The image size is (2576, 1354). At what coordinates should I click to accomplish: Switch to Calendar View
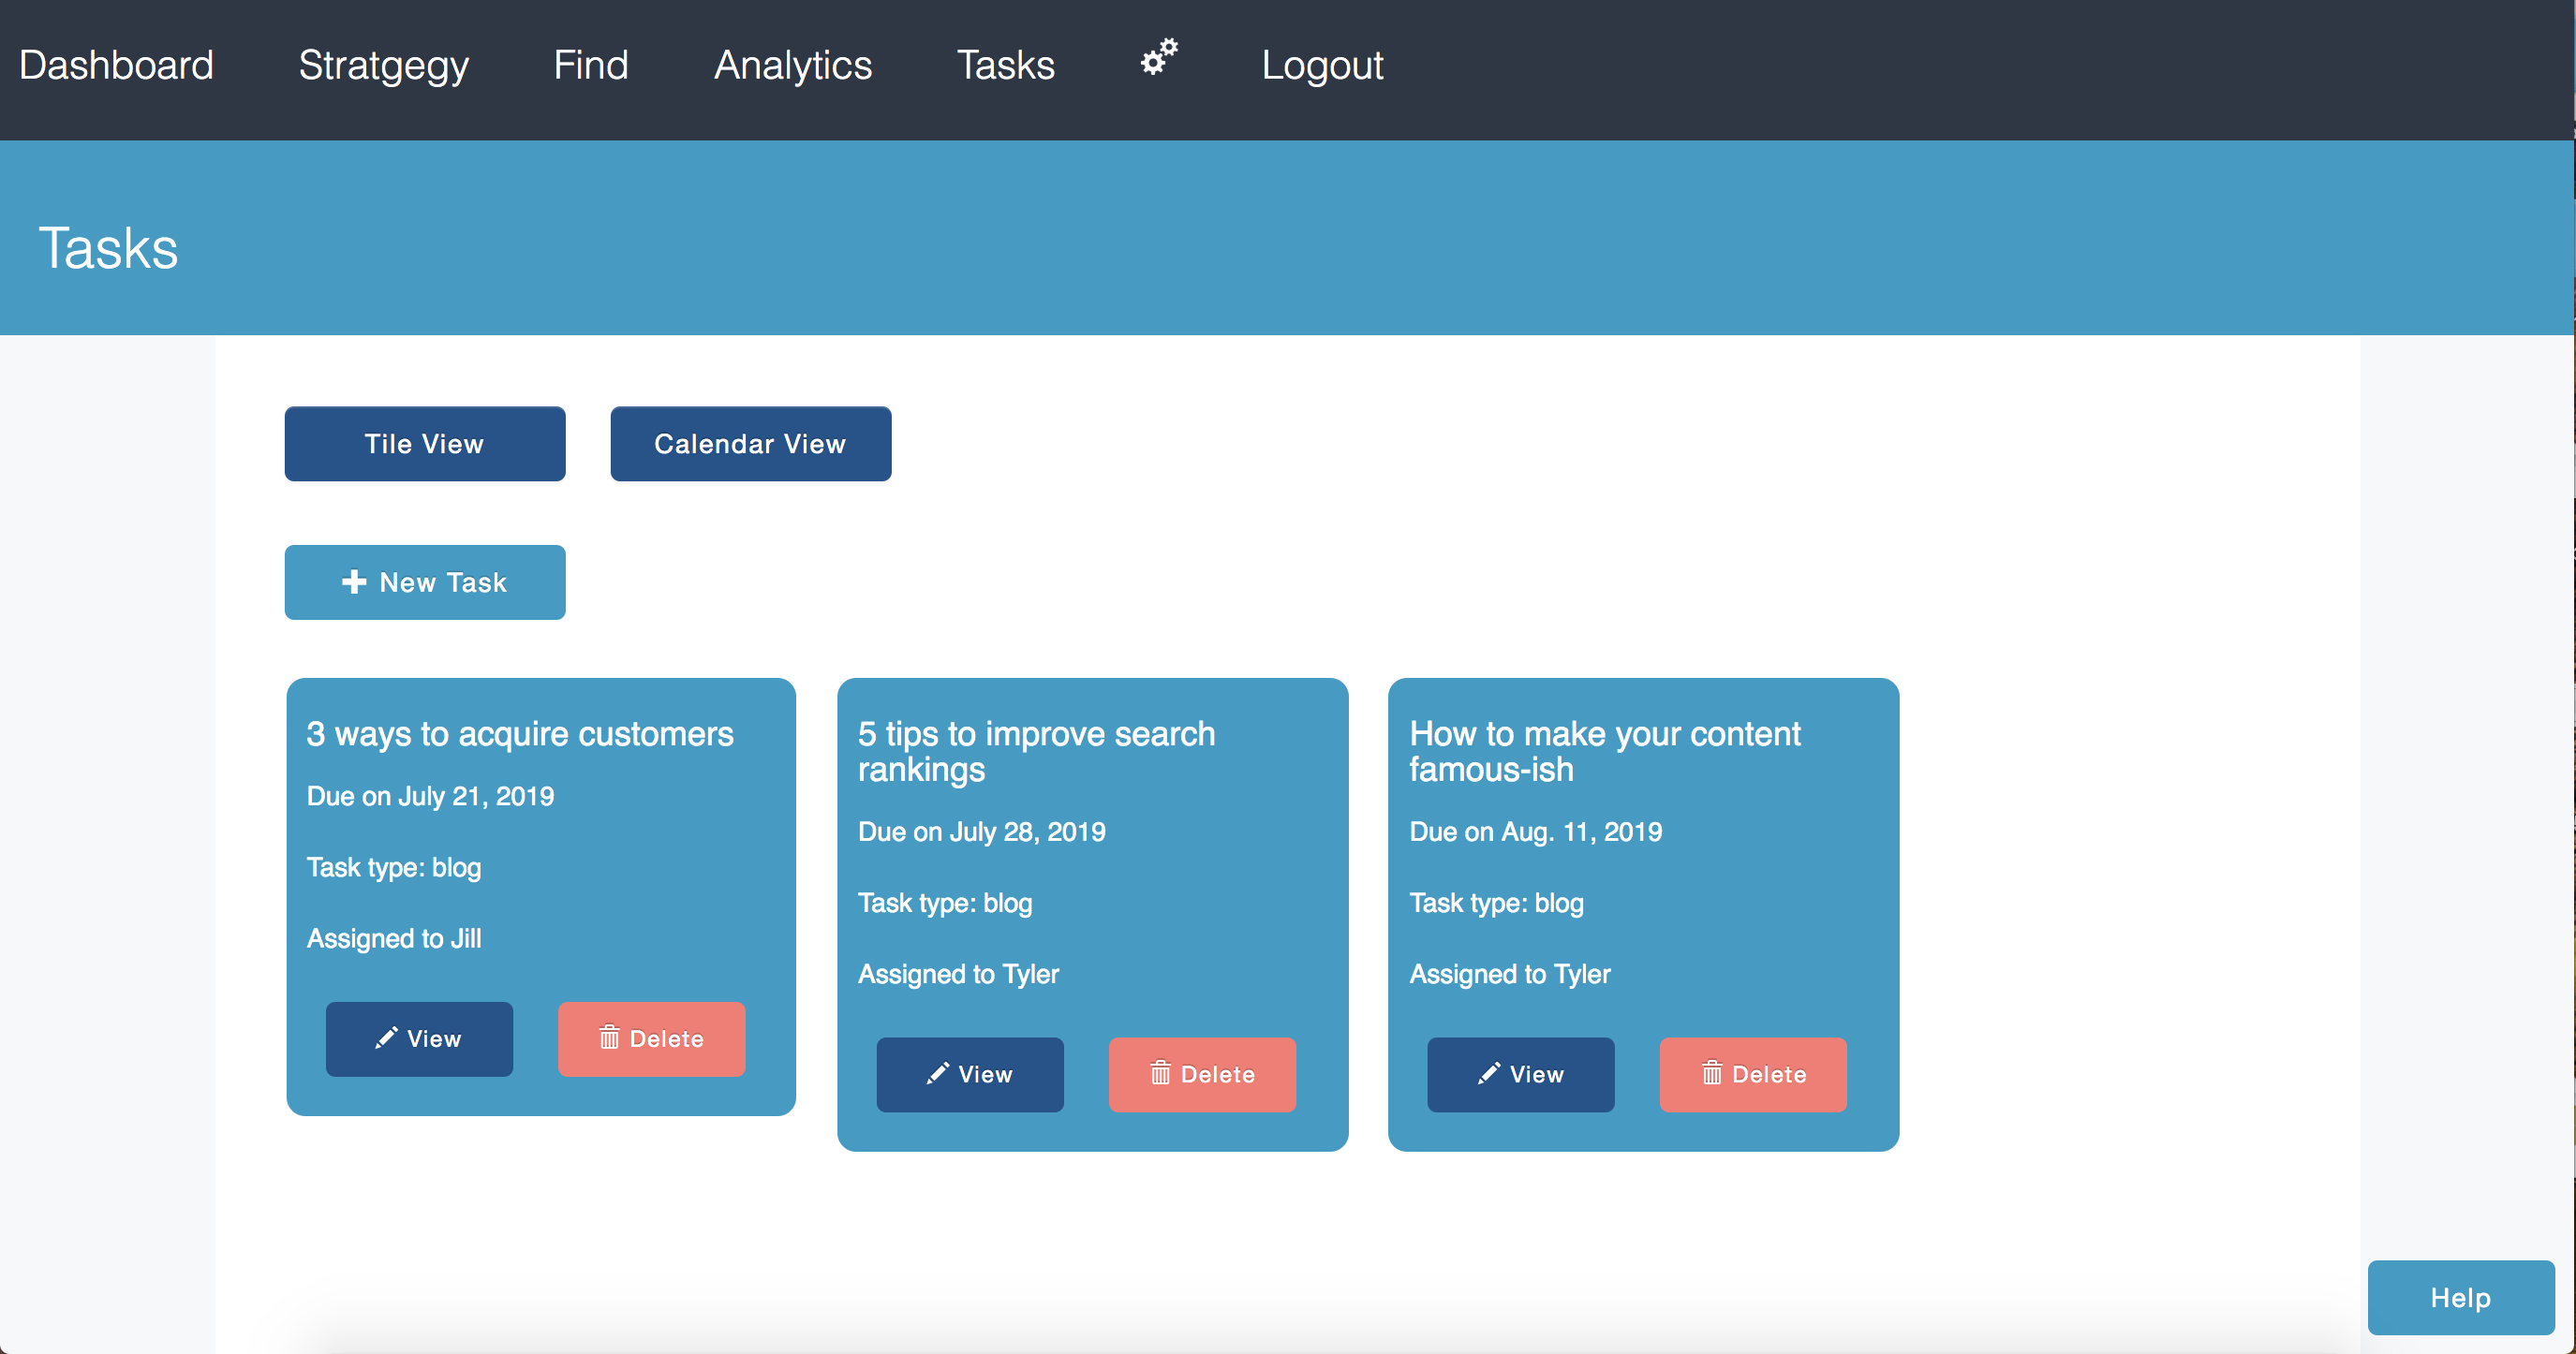[750, 444]
